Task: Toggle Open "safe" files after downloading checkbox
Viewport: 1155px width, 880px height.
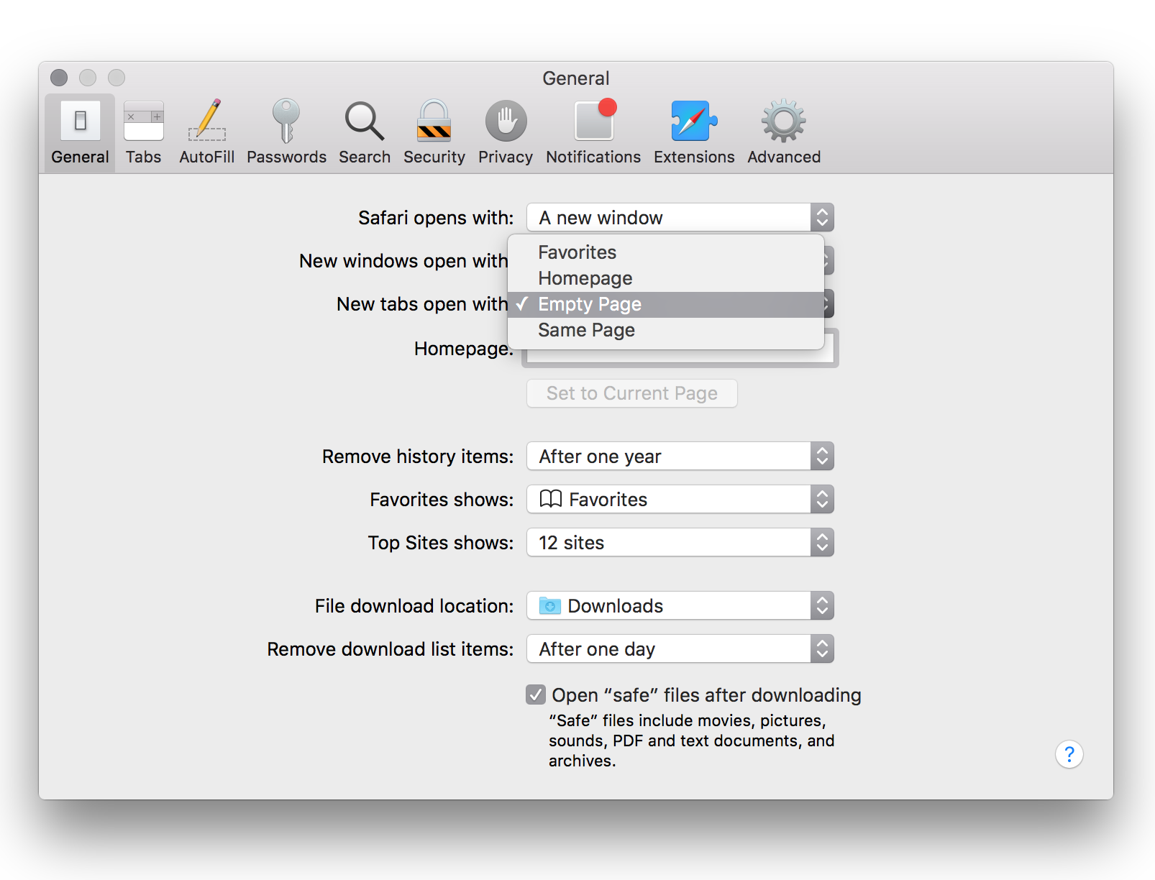Action: pos(536,695)
